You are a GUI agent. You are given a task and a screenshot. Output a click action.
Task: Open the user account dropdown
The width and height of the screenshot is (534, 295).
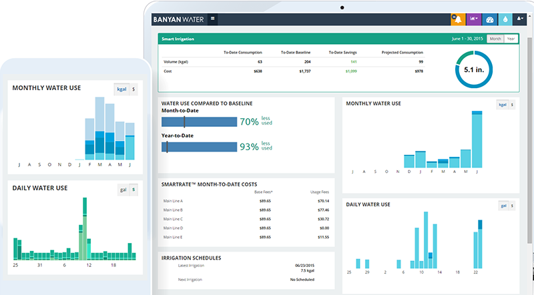[x=520, y=19]
